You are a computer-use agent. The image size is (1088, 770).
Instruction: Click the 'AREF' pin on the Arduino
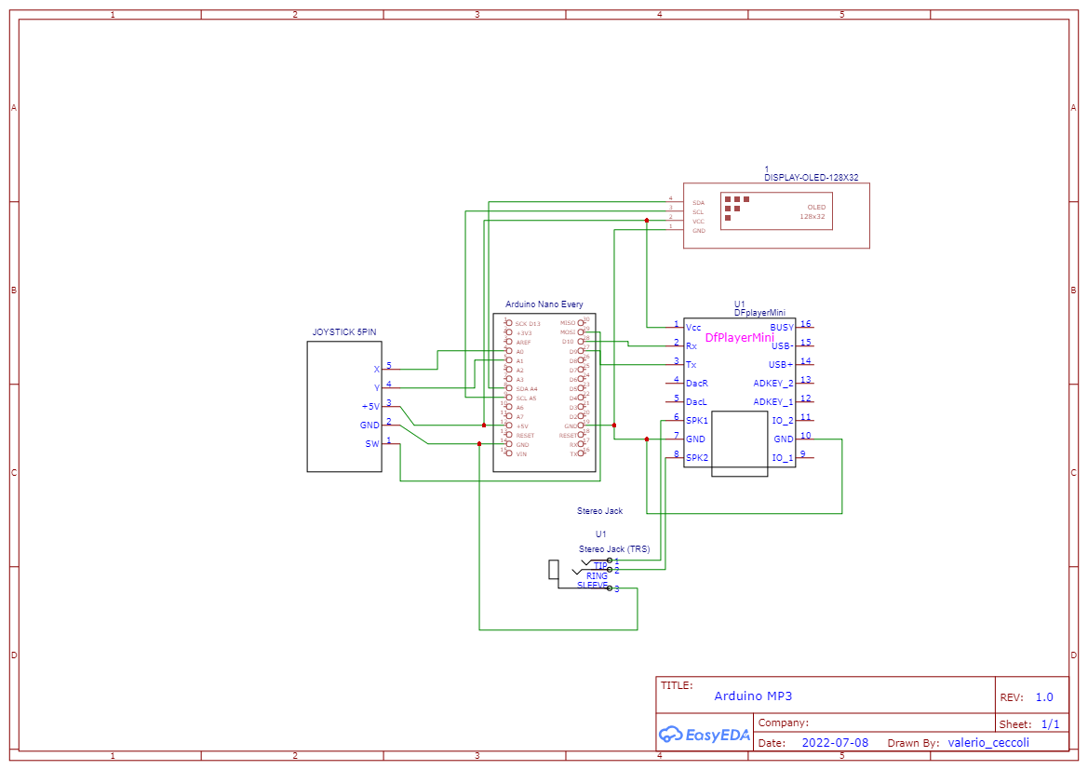click(x=523, y=343)
